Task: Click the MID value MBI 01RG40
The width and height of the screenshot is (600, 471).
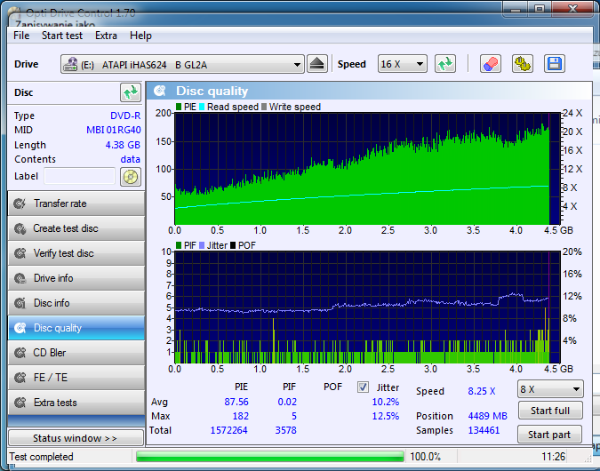Action: coord(113,130)
